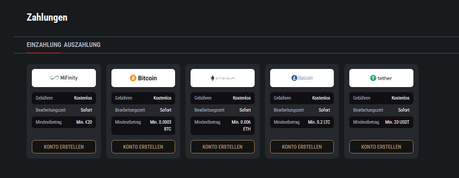Open the Auszahlung tab
Viewport: 459px width, 178px height.
point(82,45)
